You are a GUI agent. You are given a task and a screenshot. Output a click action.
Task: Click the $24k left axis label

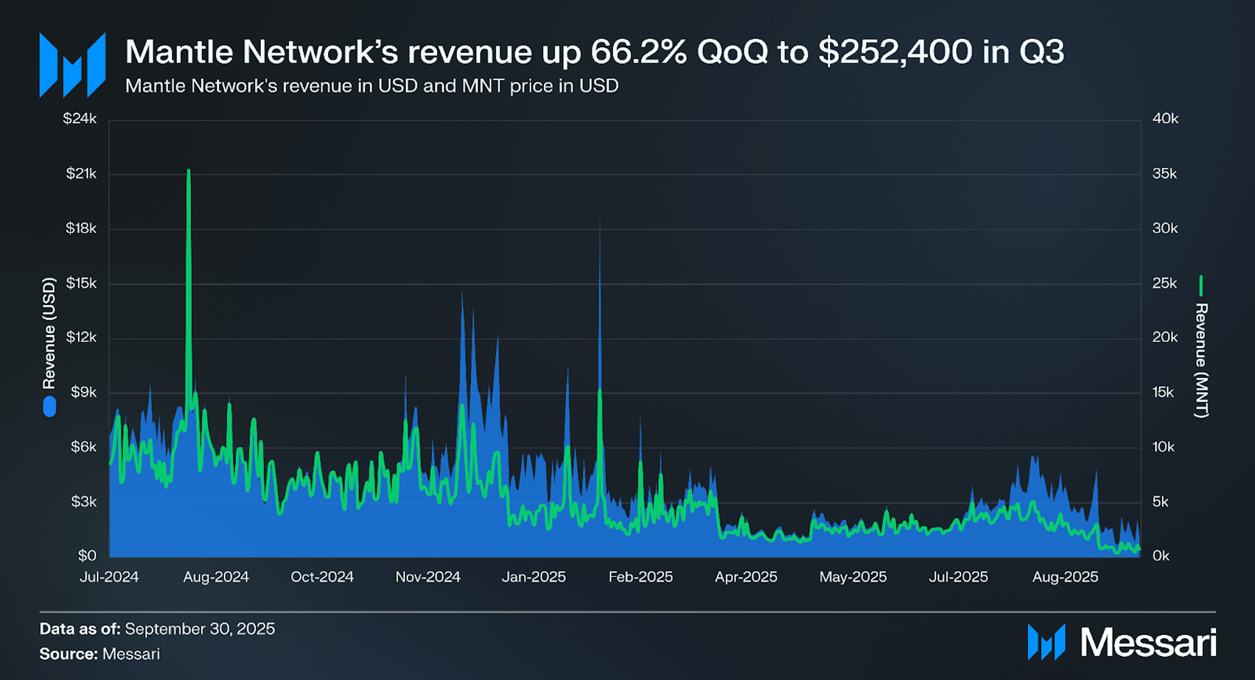tap(80, 119)
